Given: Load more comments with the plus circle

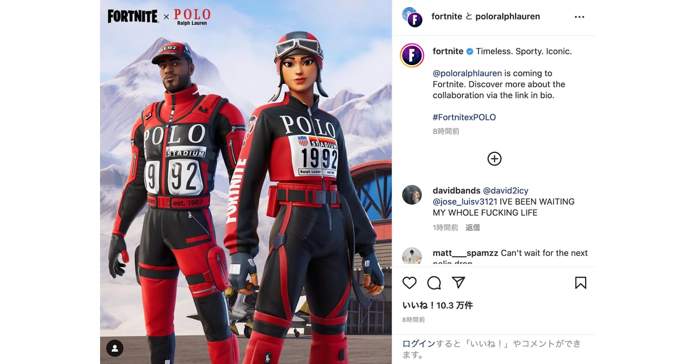Looking at the screenshot, I should click(494, 159).
